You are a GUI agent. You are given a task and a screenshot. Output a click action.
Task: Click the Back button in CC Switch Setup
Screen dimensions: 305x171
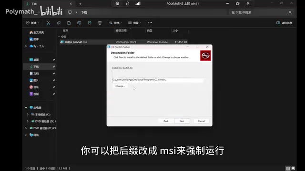pyautogui.click(x=166, y=121)
